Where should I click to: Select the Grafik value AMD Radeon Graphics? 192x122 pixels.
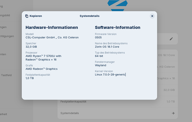[x=41, y=69]
